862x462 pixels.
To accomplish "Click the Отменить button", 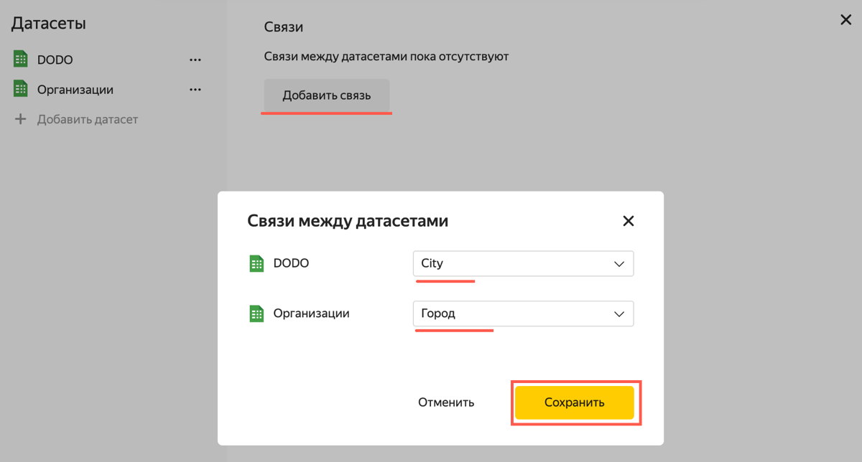I will [x=446, y=402].
